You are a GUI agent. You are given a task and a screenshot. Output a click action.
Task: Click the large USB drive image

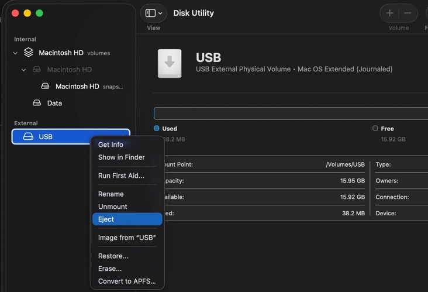(x=170, y=63)
